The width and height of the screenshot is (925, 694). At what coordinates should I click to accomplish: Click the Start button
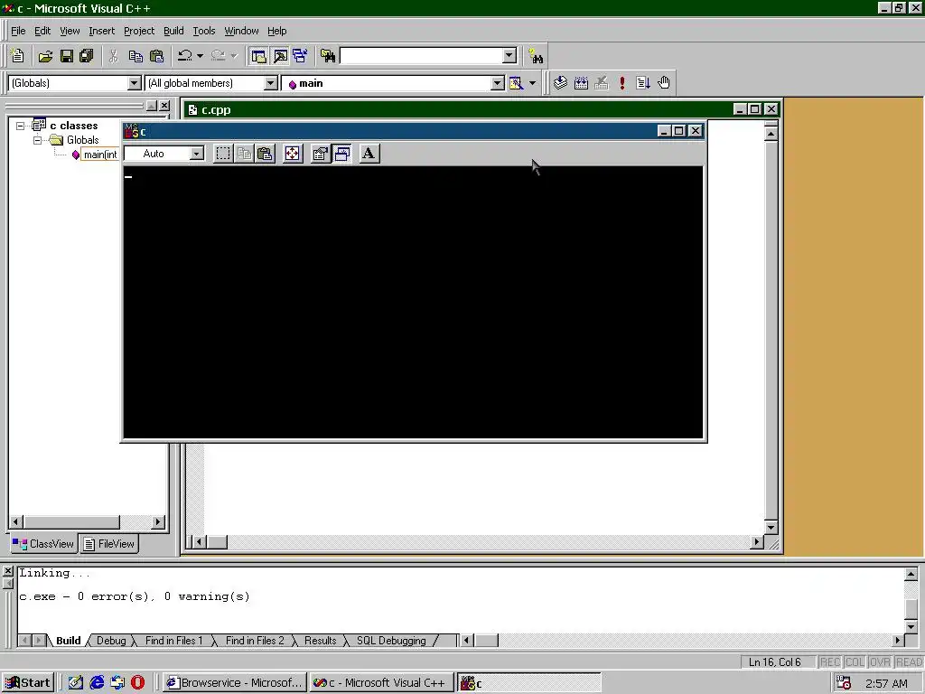(28, 683)
